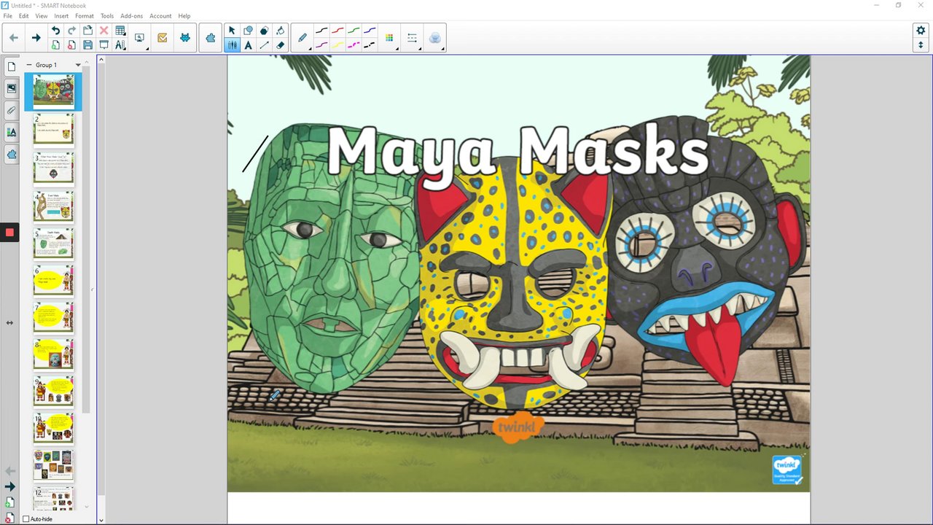Open the transparency settings dropdown
This screenshot has width=933, height=525.
click(x=435, y=38)
